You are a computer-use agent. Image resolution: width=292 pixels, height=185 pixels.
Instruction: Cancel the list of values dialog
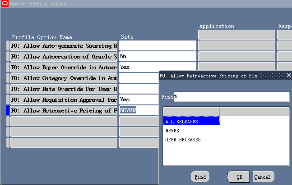coord(263,176)
